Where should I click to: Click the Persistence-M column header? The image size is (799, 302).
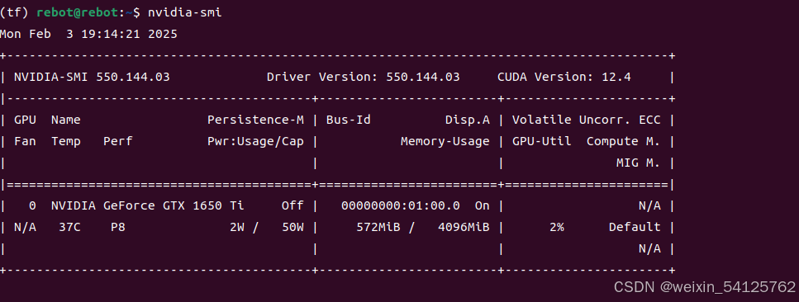[x=255, y=120]
